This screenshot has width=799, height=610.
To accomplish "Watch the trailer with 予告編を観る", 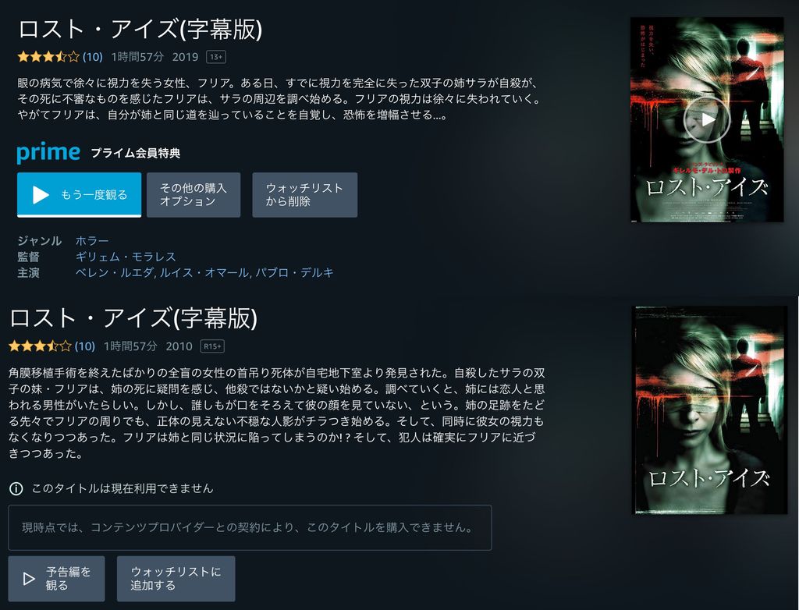I will click(56, 578).
